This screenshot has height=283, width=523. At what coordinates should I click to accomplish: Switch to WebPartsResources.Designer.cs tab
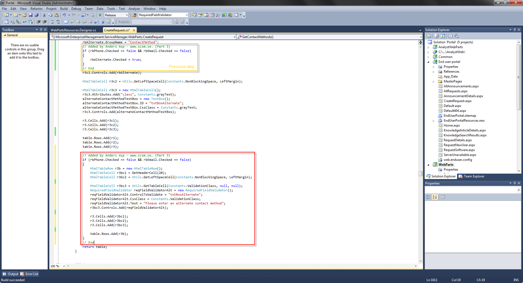[73, 30]
